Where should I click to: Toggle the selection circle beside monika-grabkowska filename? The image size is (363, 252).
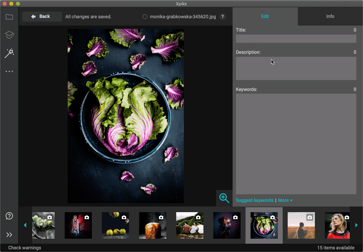pyautogui.click(x=145, y=17)
